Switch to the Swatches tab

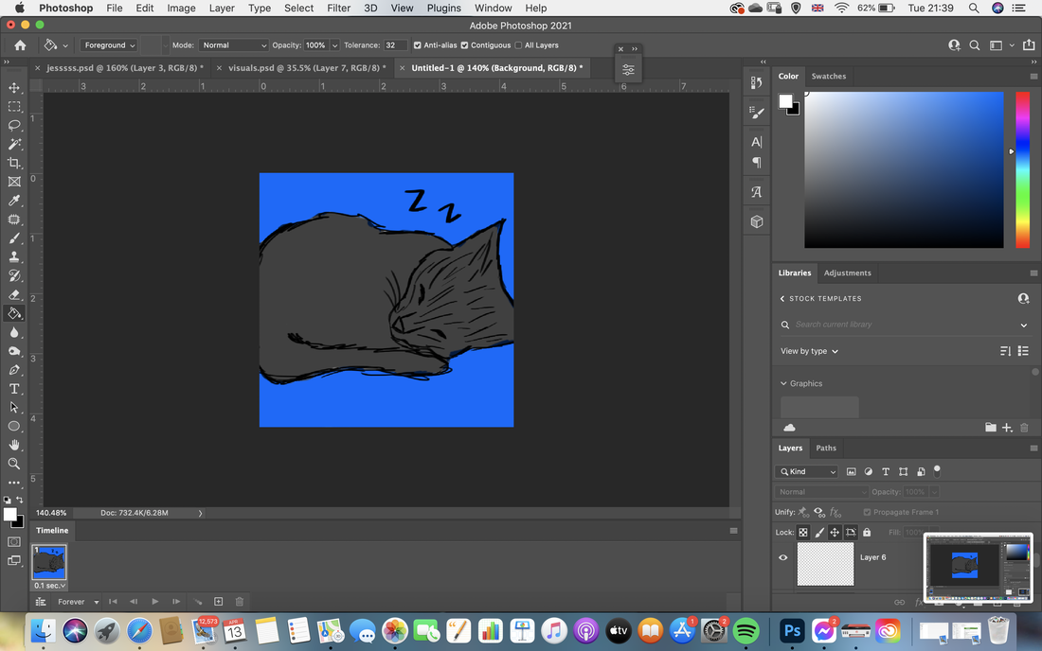point(829,77)
